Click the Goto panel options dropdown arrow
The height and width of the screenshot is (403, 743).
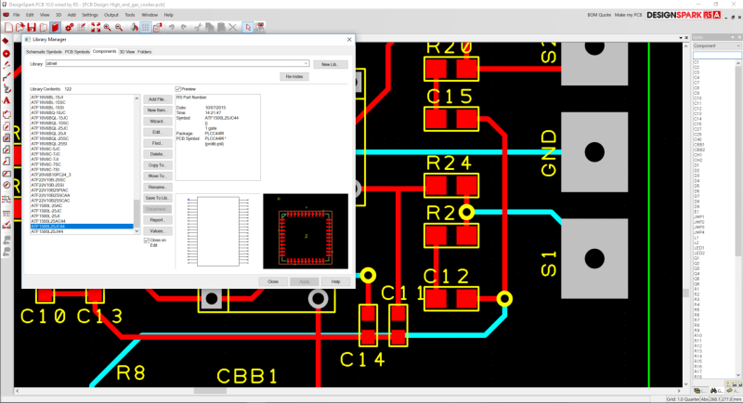tap(734, 37)
